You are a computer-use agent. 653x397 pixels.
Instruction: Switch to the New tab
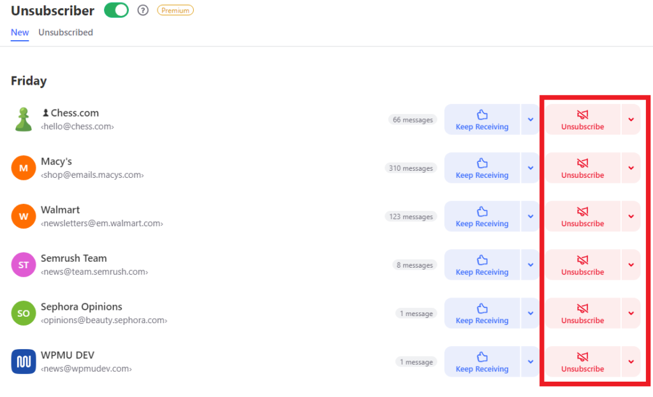(x=20, y=32)
